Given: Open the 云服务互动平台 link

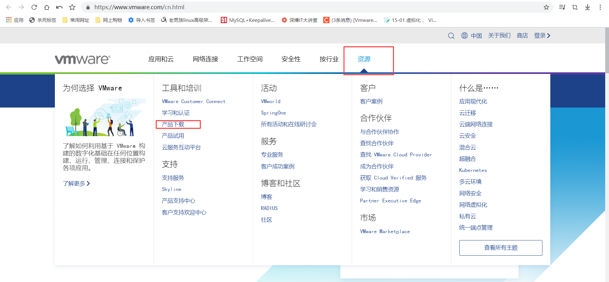Looking at the screenshot, I should click(x=181, y=148).
